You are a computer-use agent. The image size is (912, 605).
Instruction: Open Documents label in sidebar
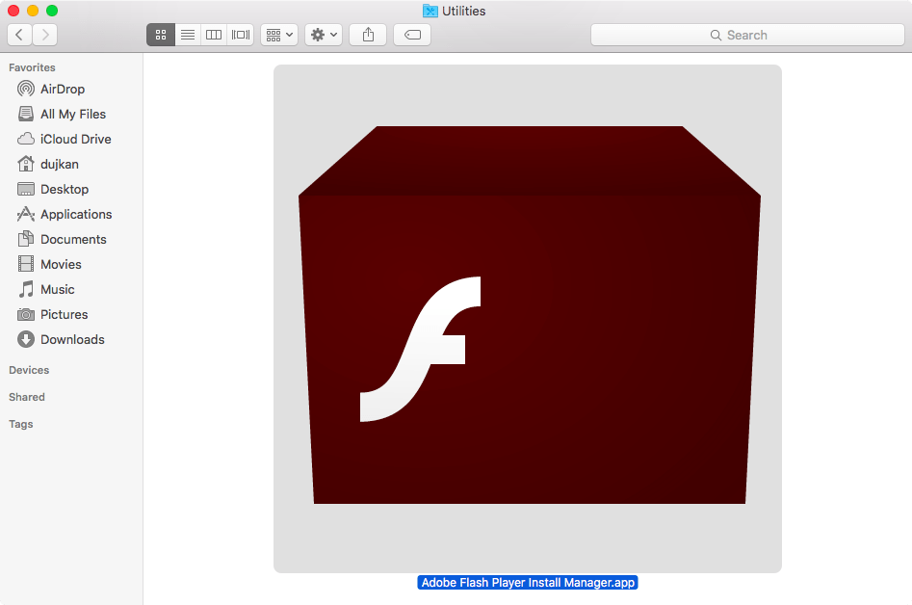pyautogui.click(x=73, y=239)
